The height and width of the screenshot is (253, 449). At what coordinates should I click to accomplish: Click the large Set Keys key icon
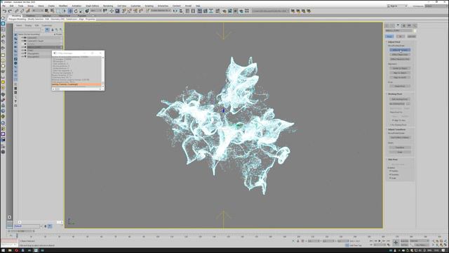point(396,242)
